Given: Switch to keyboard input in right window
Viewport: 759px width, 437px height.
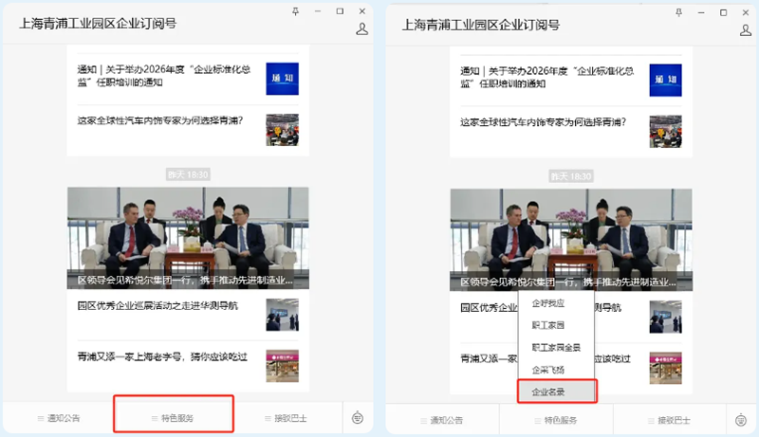Looking at the screenshot, I should point(741,418).
